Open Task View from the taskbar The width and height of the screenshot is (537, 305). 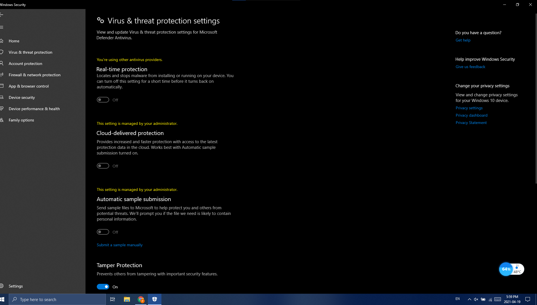tap(112, 299)
